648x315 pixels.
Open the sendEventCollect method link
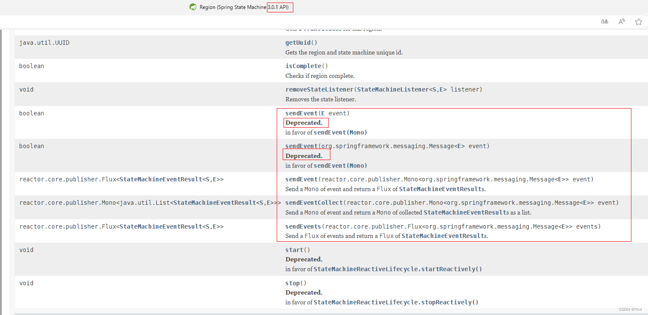coord(314,203)
